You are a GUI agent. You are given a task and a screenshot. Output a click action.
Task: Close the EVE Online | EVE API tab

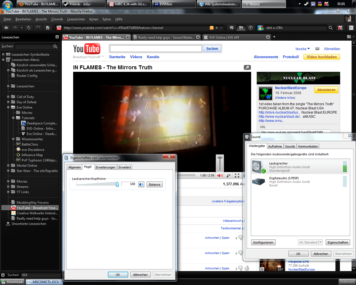click(268, 37)
